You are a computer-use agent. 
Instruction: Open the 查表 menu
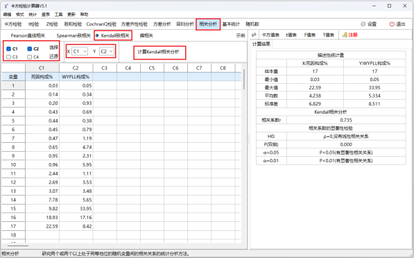tap(46, 15)
